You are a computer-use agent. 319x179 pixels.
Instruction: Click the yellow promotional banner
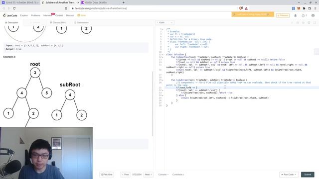click(253, 14)
